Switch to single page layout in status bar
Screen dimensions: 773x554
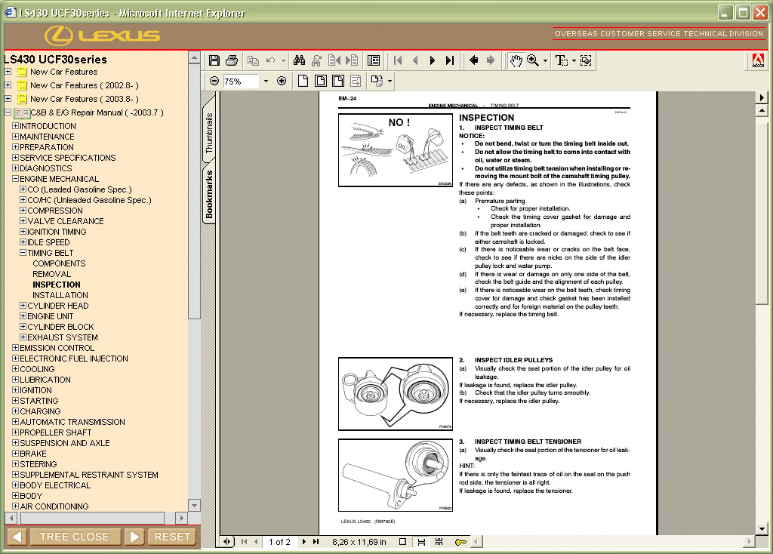point(403,542)
